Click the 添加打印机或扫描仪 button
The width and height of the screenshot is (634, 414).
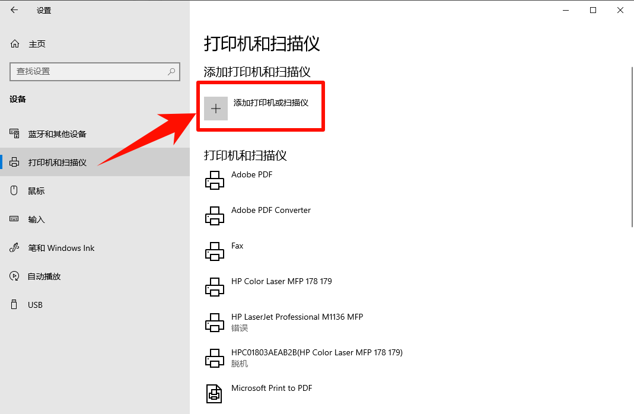(261, 106)
